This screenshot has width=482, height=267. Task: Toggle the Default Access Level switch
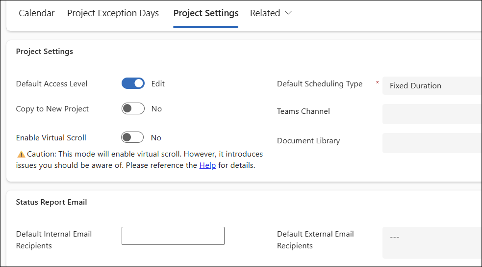coord(133,83)
